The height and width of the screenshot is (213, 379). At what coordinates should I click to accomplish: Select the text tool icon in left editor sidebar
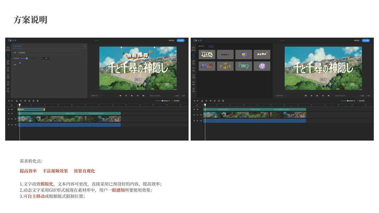point(8,55)
